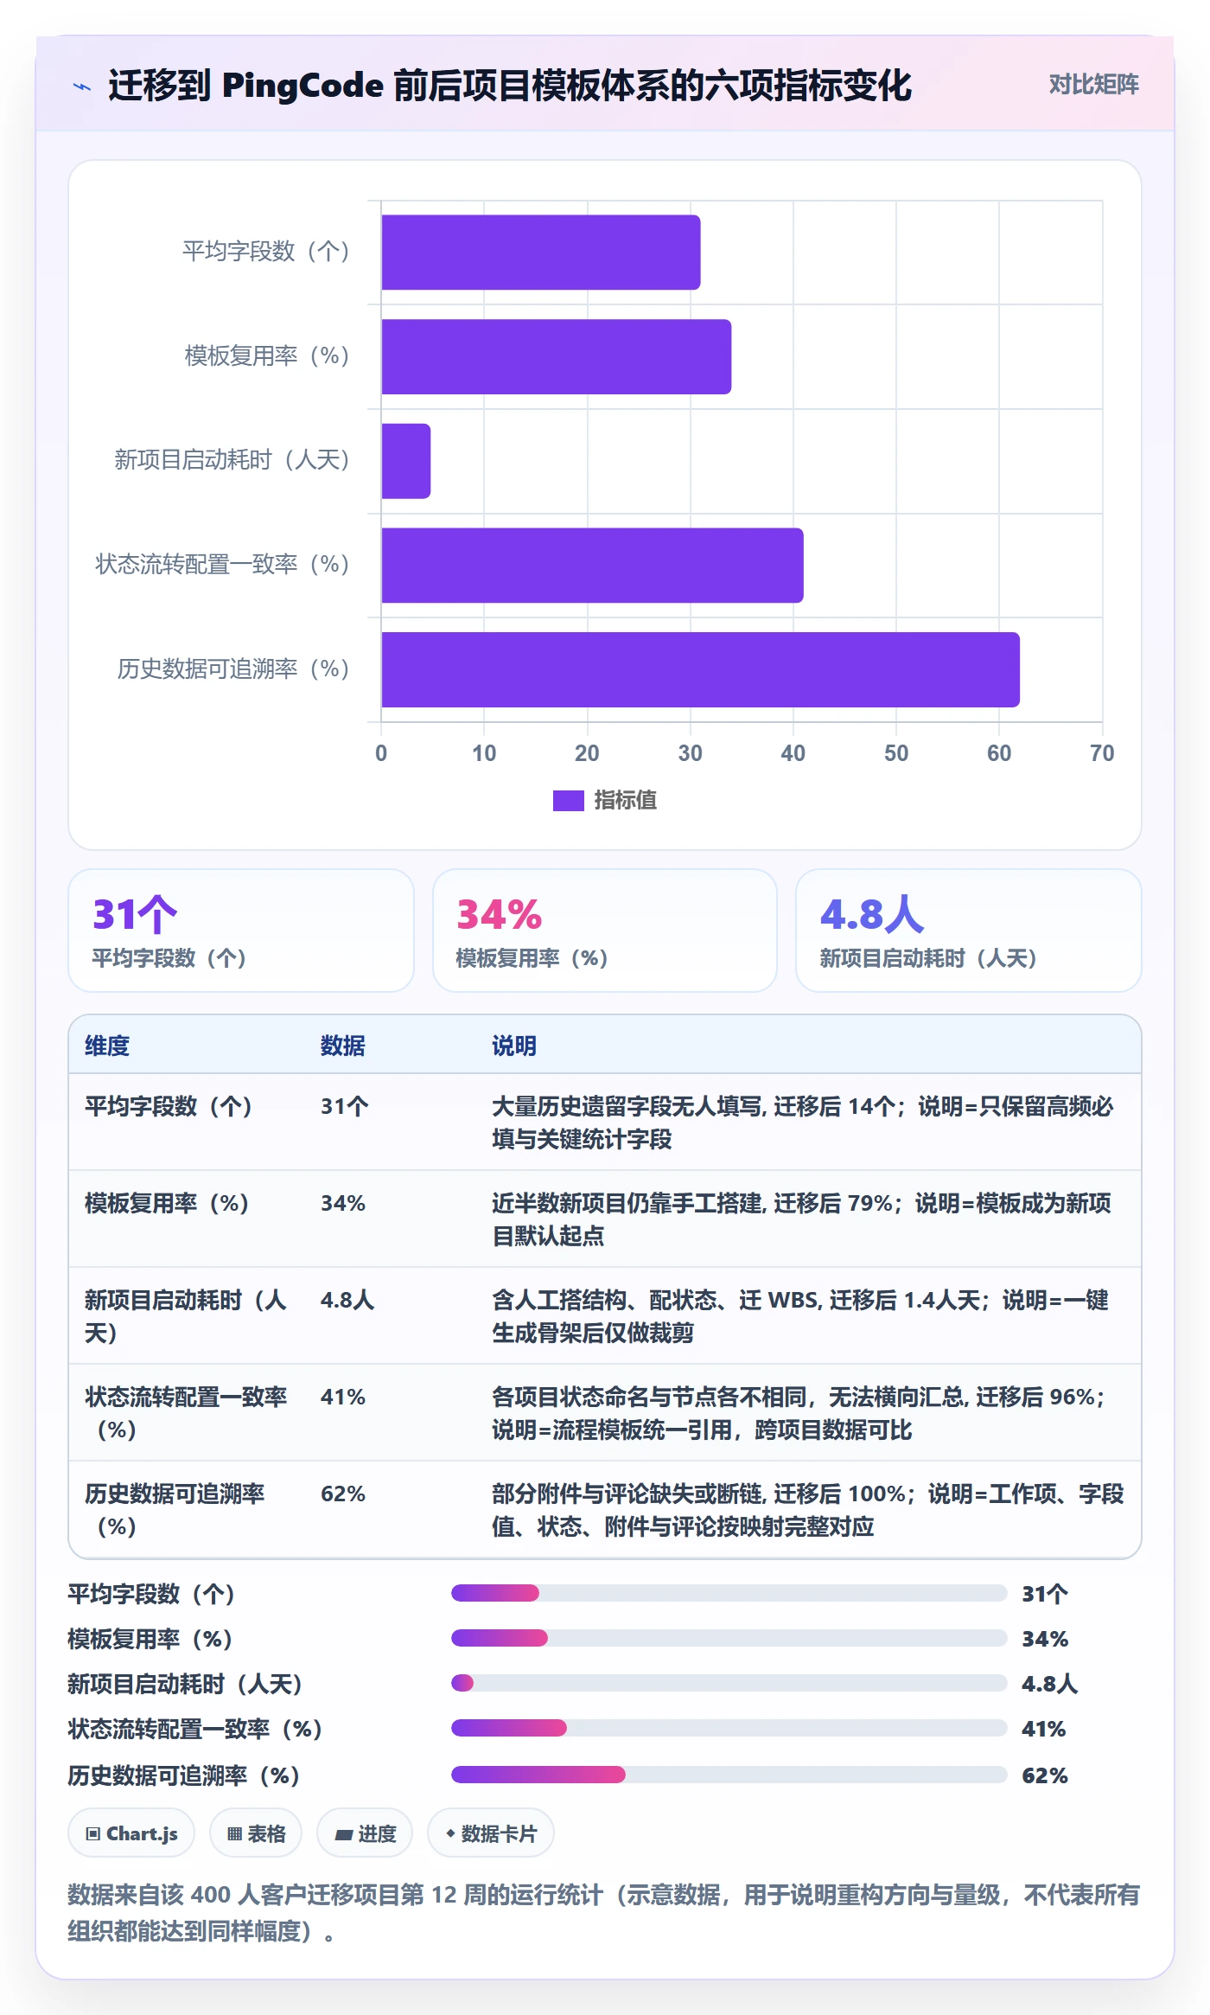This screenshot has height=2015, width=1210.
Task: Click the 对比矩阵 label in header
Action: pos(1093,85)
